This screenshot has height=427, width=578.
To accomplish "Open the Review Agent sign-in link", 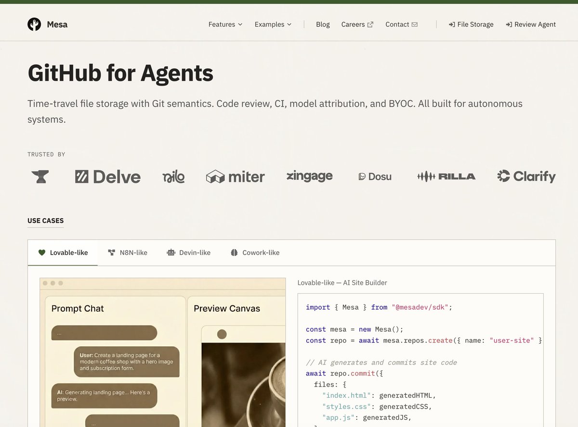I will click(x=531, y=25).
